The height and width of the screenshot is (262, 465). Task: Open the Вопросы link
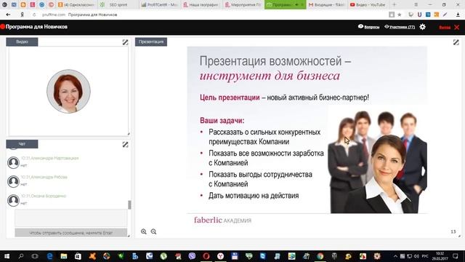[x=368, y=27]
